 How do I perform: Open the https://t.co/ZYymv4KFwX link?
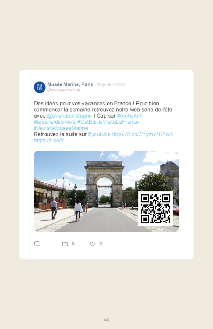[x=143, y=134]
